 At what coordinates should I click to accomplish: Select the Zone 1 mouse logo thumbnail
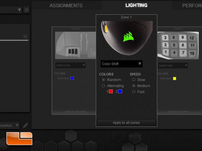(x=127, y=38)
